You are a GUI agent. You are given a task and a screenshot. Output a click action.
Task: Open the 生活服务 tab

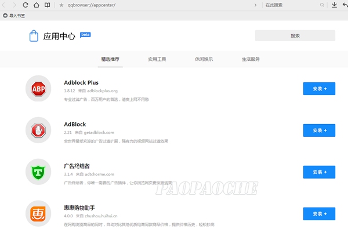pos(251,59)
